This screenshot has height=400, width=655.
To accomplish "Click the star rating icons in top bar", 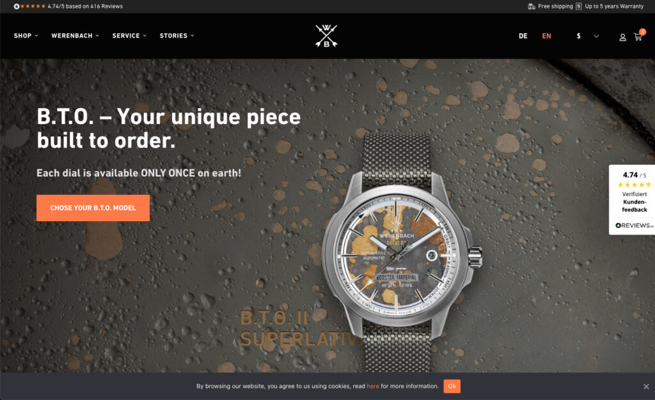I will point(33,6).
